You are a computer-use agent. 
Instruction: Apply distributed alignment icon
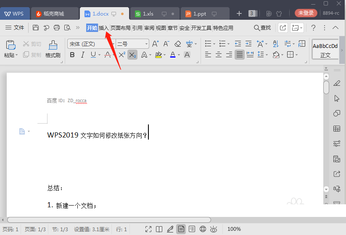point(250,55)
